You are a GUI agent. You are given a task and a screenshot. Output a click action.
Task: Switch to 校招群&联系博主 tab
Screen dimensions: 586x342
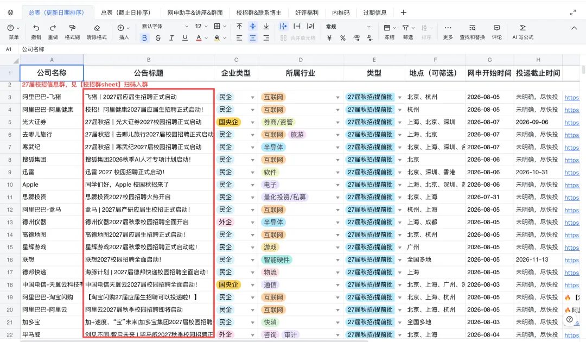pos(259,12)
